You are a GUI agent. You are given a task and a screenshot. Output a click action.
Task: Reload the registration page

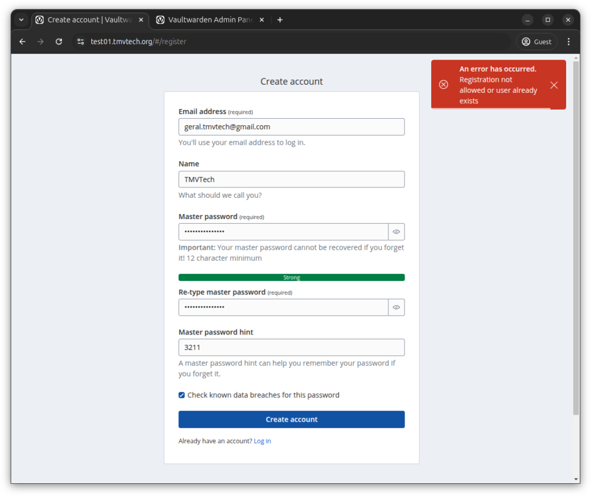(59, 42)
